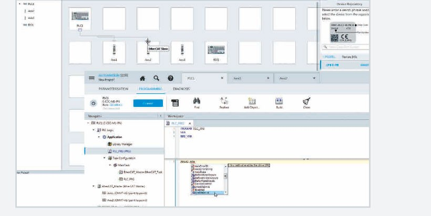
Task: Select the PLC1 device tile in topology
Action: [x=80, y=19]
